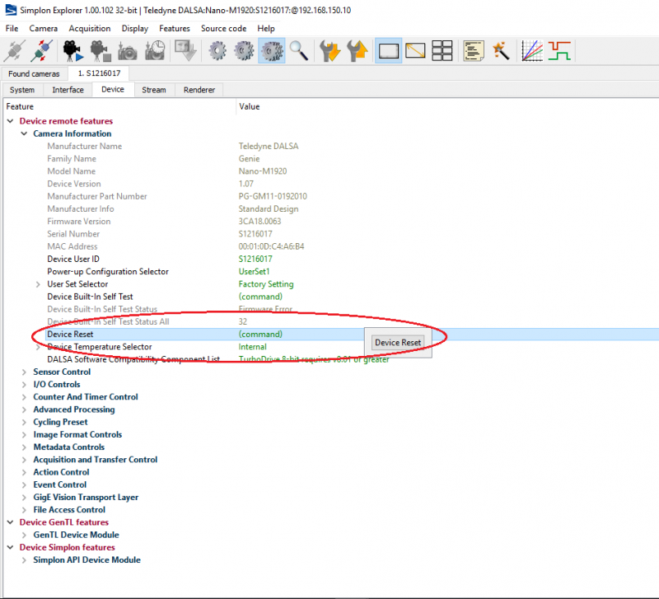Start acquisition with the video camera play icon

[72, 51]
